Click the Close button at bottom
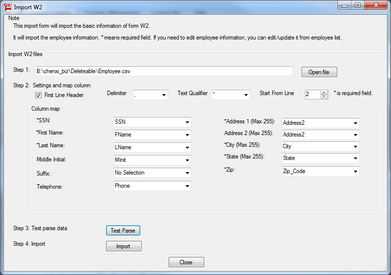This screenshot has width=391, height=275. click(186, 262)
